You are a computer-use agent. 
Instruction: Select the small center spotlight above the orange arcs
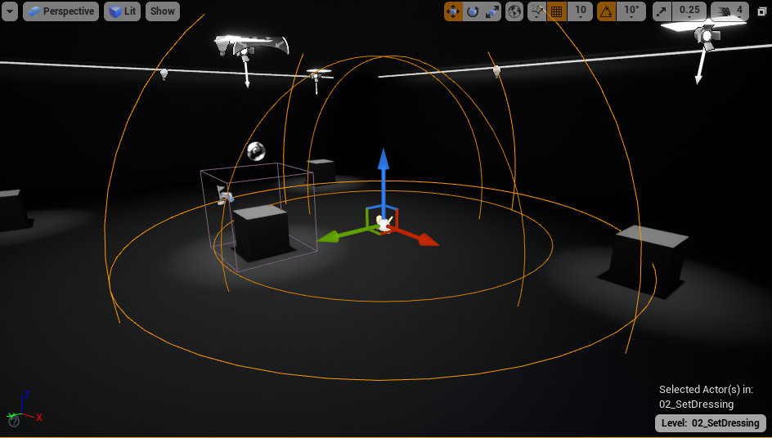click(315, 76)
